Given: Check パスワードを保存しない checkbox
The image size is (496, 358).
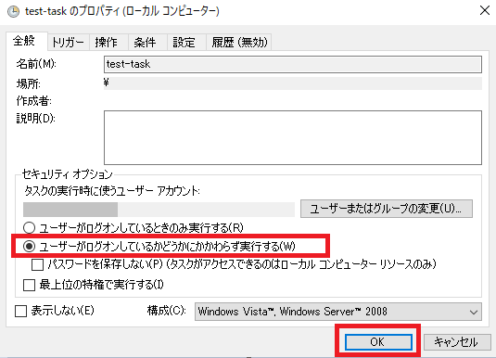Looking at the screenshot, I should 37,265.
